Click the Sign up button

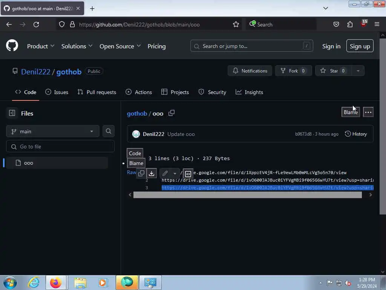pos(360,46)
